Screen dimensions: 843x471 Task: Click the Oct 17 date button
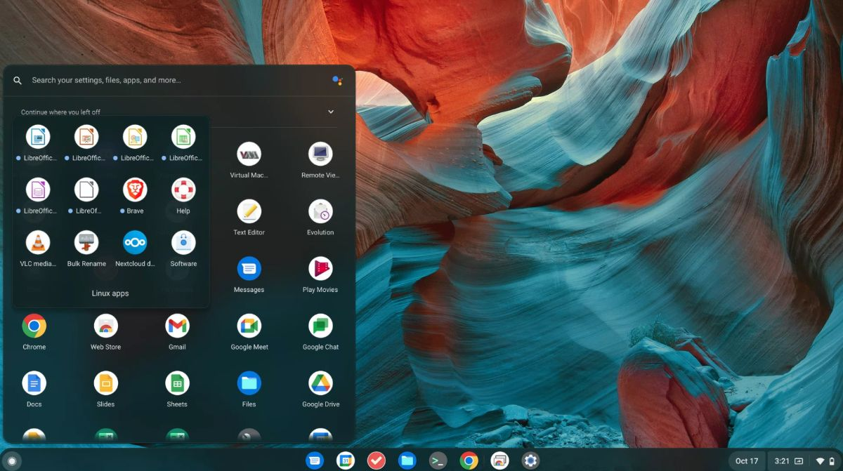(x=746, y=461)
